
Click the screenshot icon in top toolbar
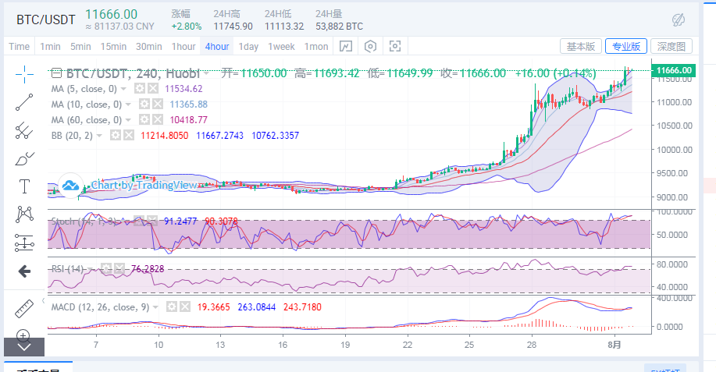(x=395, y=47)
